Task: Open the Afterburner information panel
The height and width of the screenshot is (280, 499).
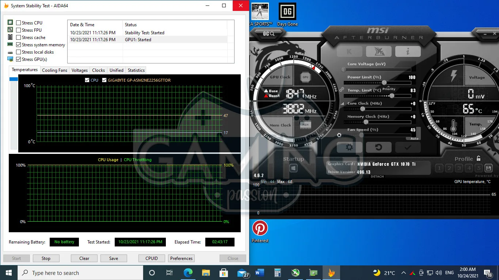Action: point(408,51)
